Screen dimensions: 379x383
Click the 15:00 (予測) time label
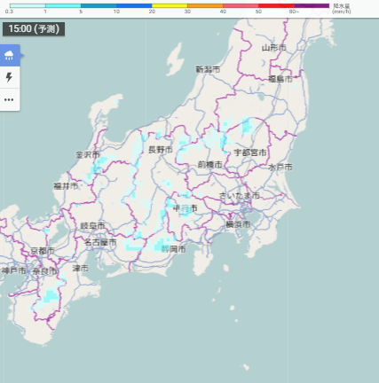pos(34,29)
